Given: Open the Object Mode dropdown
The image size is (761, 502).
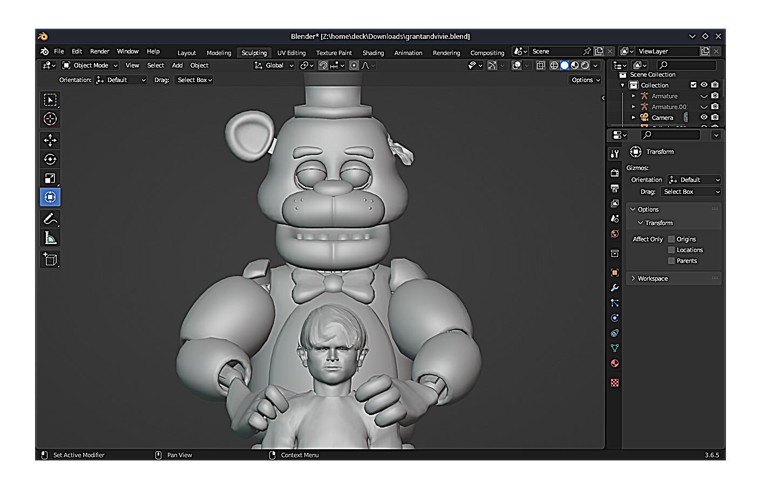Looking at the screenshot, I should (90, 65).
